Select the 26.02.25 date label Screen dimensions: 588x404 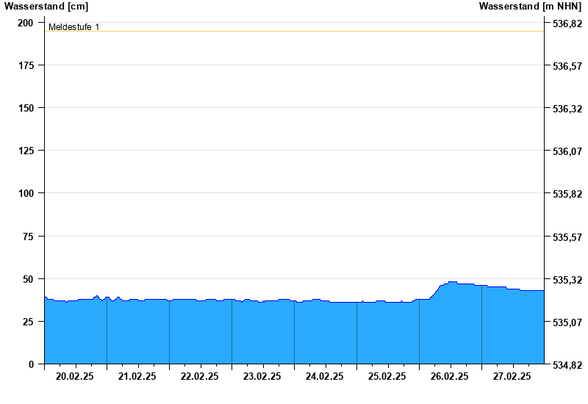450,377
